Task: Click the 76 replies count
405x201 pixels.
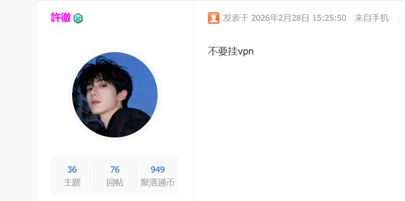Action: (x=115, y=170)
